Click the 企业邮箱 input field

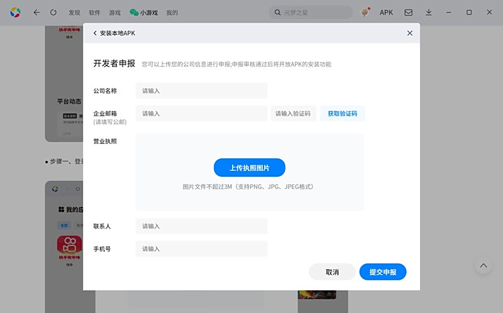[x=201, y=114]
